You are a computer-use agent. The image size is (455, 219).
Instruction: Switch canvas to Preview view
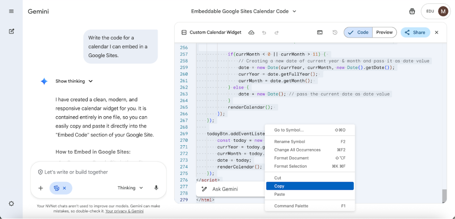pyautogui.click(x=384, y=33)
